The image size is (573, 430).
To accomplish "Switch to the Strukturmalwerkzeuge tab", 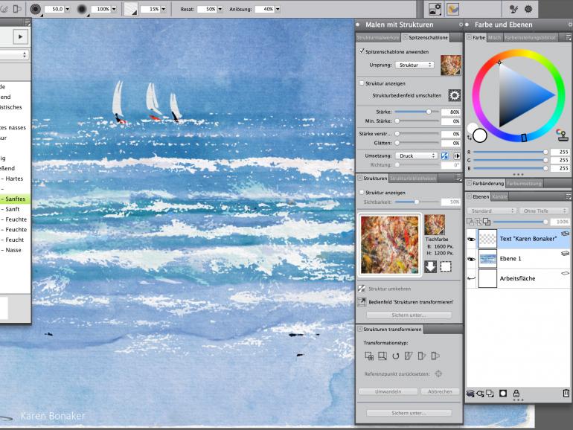I will (378, 37).
